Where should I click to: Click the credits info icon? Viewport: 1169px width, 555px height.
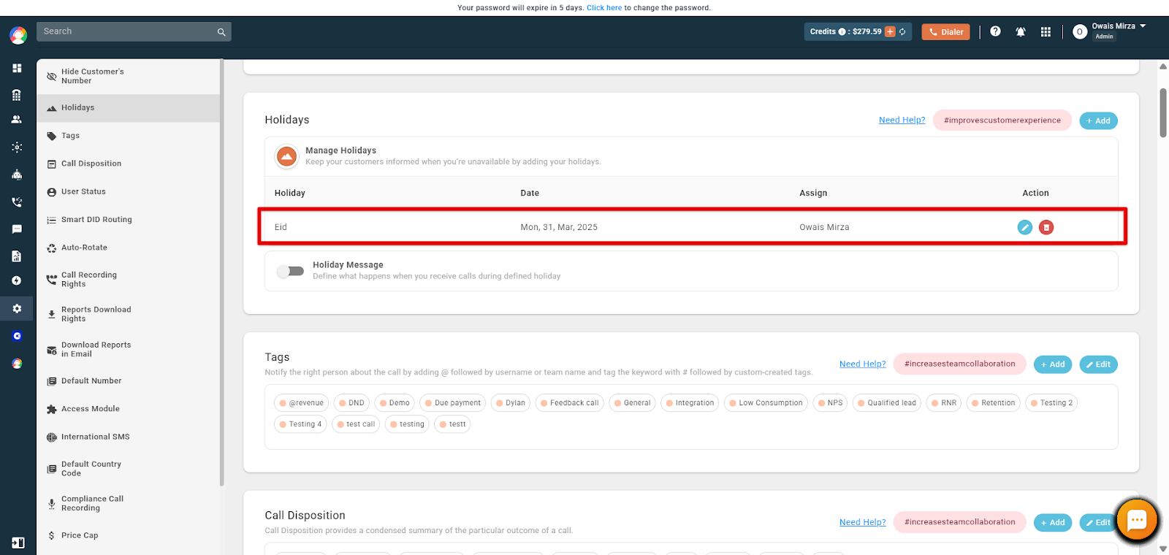point(842,32)
